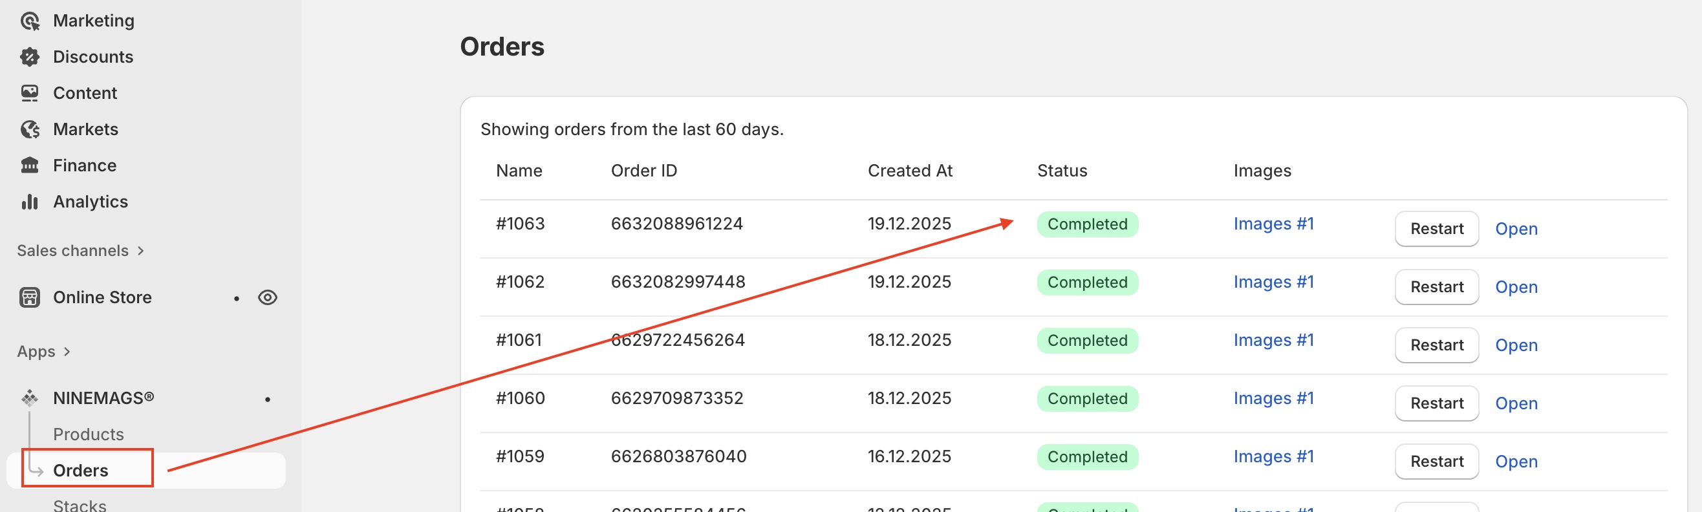The image size is (1702, 512).
Task: Click the Name column header
Action: [x=519, y=171]
